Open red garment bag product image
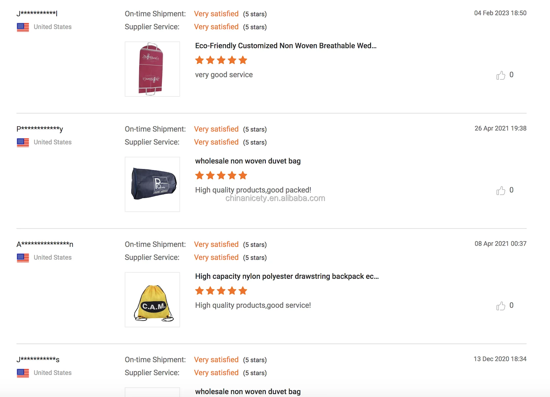This screenshot has height=397, width=550. tap(152, 69)
